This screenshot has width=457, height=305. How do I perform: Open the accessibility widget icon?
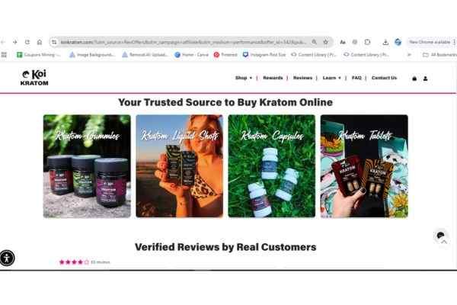pos(7,258)
